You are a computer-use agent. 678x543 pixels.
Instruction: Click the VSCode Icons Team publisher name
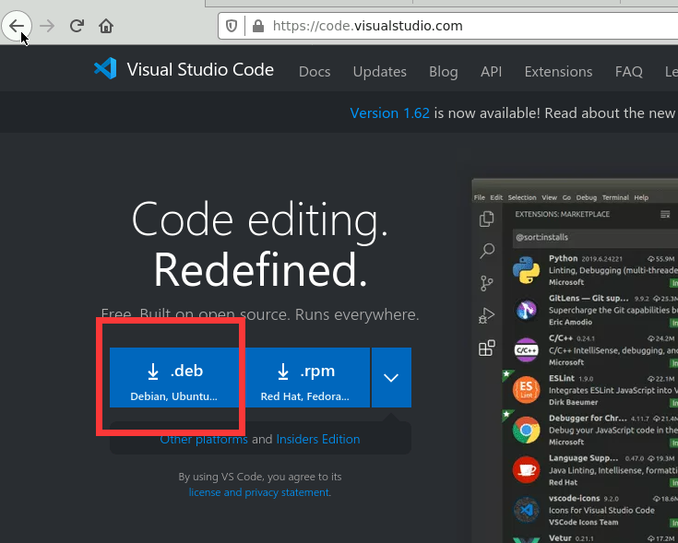pos(583,523)
